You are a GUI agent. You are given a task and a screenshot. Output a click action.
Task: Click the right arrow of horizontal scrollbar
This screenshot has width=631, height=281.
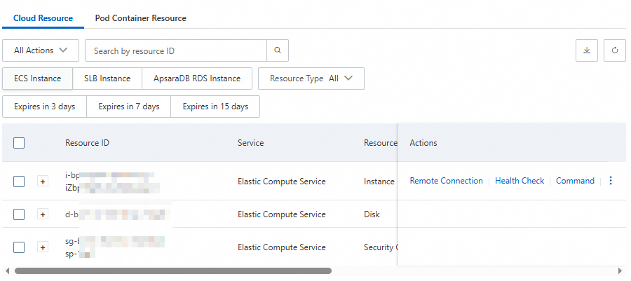[x=620, y=270]
